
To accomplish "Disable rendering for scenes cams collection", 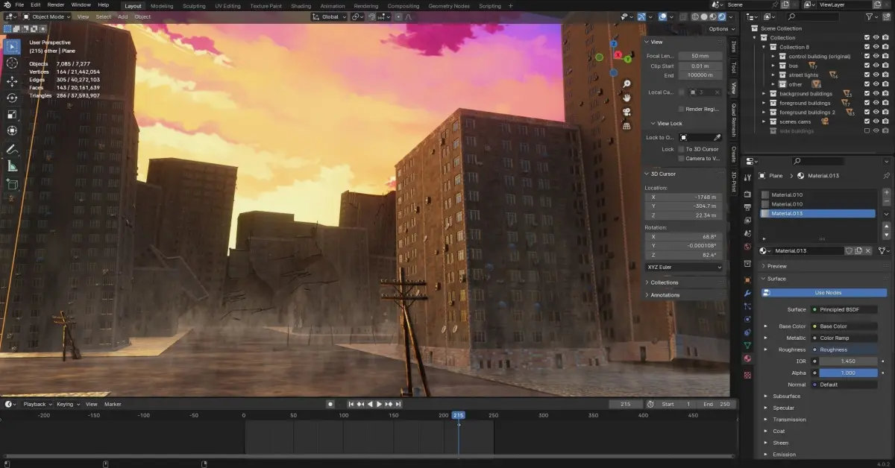I will point(885,121).
